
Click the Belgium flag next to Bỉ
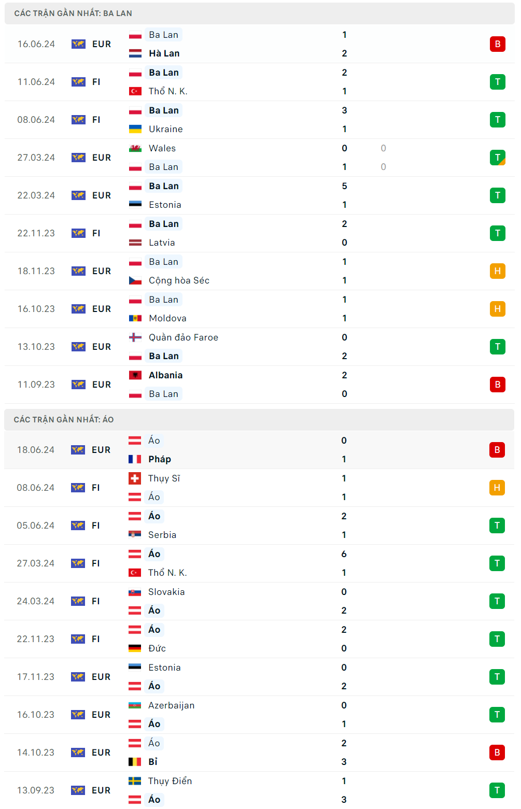135,762
